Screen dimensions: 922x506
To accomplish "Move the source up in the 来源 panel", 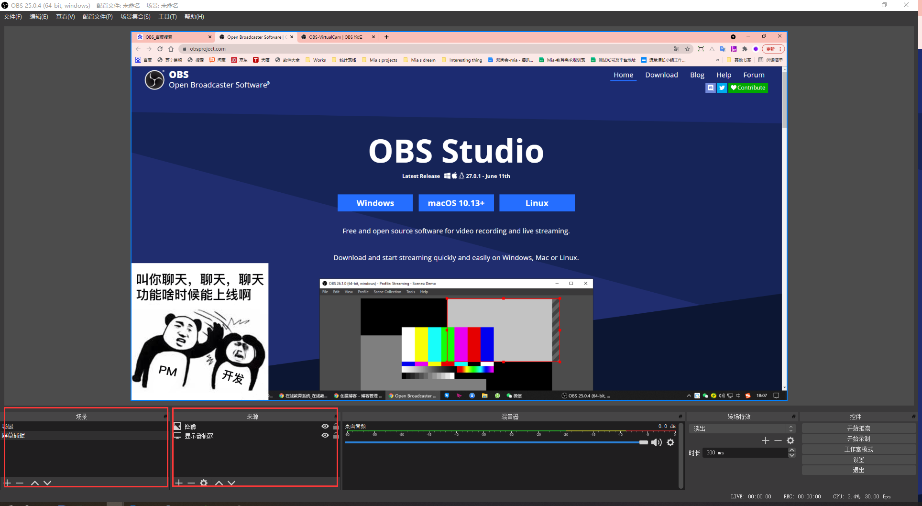I will (219, 483).
